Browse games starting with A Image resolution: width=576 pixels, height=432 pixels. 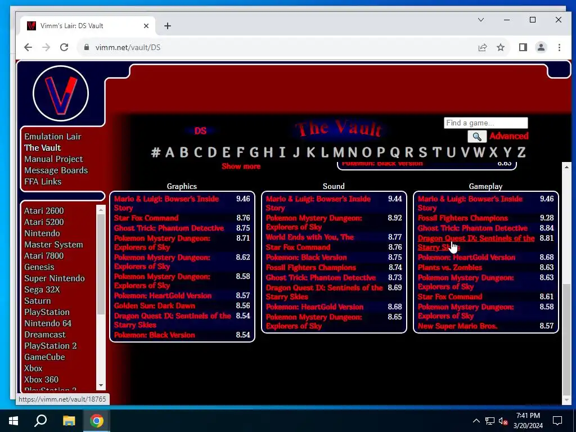[170, 152]
